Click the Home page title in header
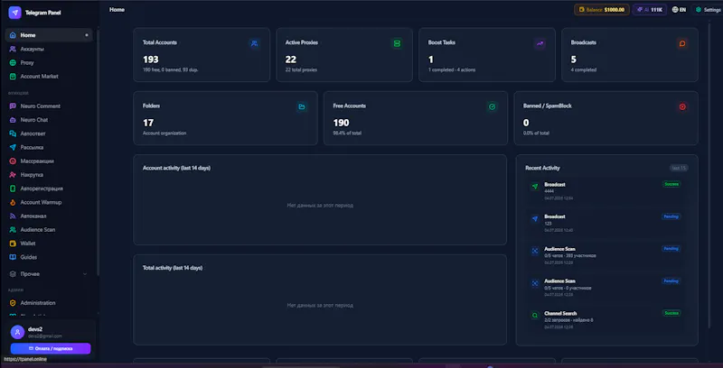Image resolution: width=723 pixels, height=368 pixels. [117, 10]
